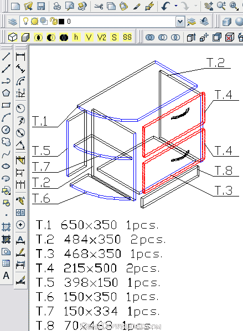The height and width of the screenshot is (331, 243).
Task: Select the Aligned Dimension tool
Action: click(20, 69)
